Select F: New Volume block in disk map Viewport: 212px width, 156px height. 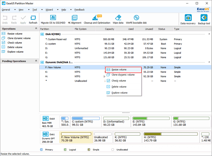coord(76,137)
